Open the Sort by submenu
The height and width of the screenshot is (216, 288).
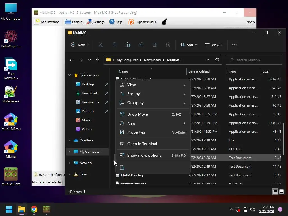(153, 94)
